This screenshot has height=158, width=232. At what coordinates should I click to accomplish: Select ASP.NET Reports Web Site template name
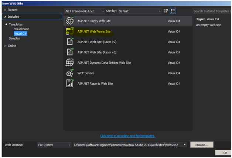(x=95, y=84)
